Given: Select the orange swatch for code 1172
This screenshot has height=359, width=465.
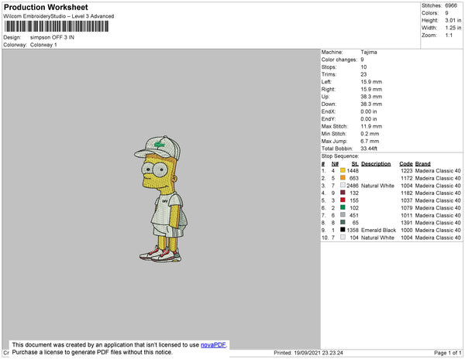Looking at the screenshot, I should tap(343, 178).
